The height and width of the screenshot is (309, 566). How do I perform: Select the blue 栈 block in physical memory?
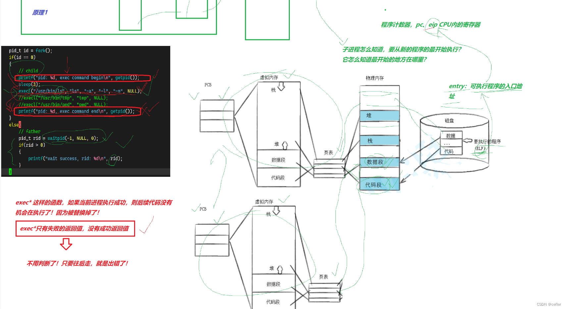380,141
